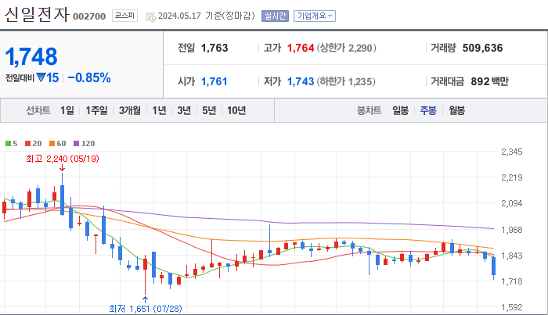Click the stock code 002700
The image size is (548, 315).
[89, 16]
